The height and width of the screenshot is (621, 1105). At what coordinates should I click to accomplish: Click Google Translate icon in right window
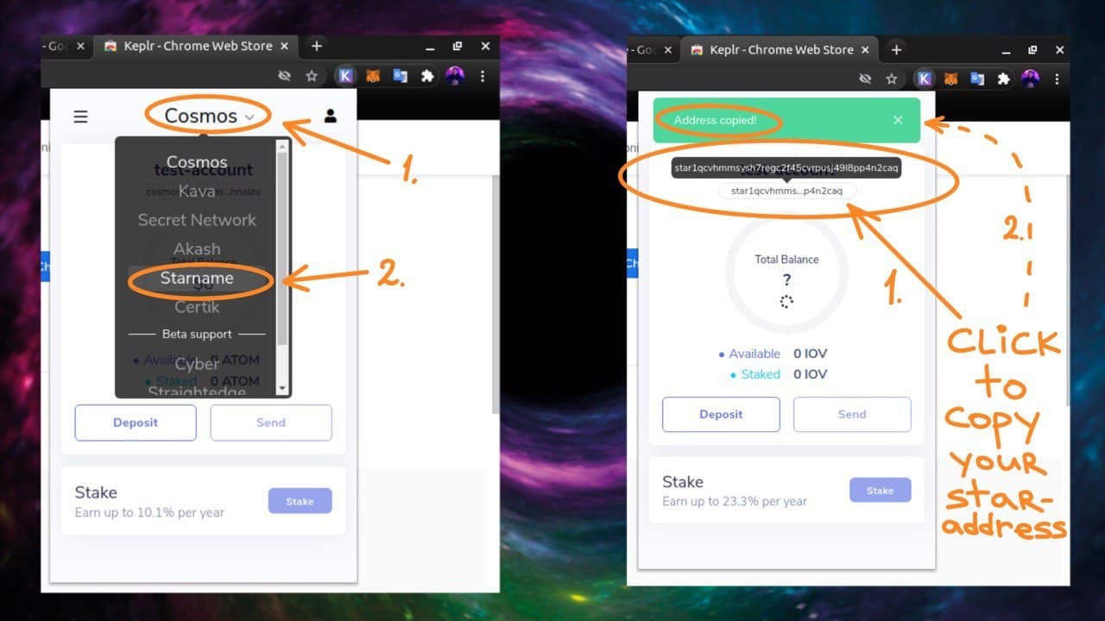(977, 78)
